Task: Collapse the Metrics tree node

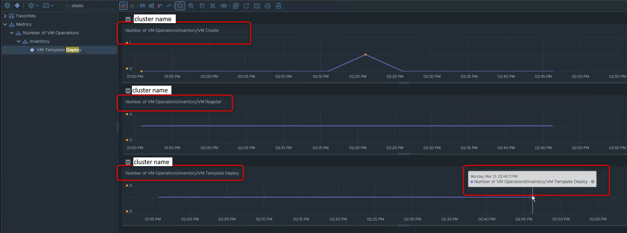Action: pyautogui.click(x=5, y=25)
